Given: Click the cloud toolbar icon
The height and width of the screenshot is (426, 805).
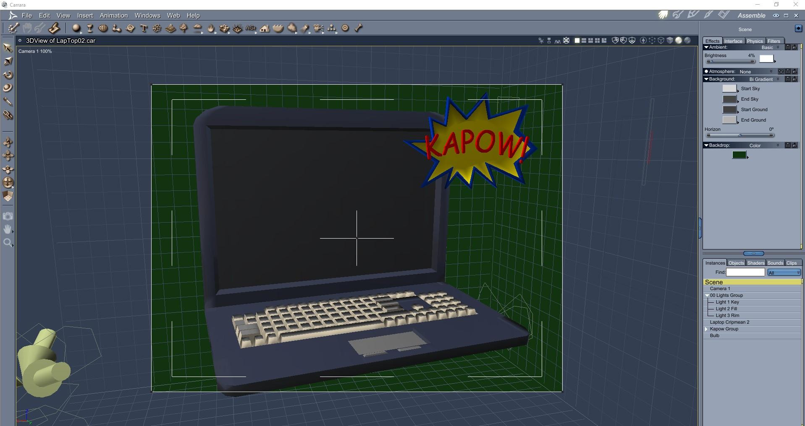Looking at the screenshot, I should pos(197,28).
